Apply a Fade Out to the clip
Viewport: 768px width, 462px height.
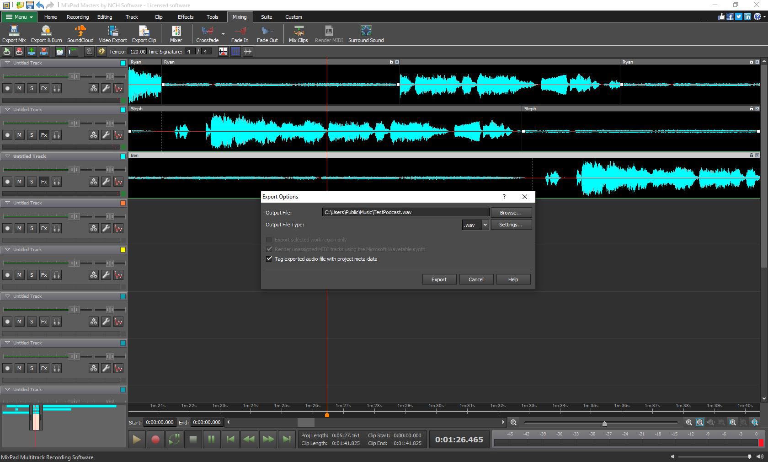tap(267, 33)
